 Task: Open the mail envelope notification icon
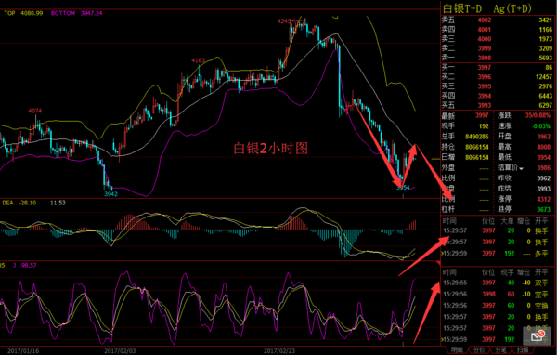[538, 335]
